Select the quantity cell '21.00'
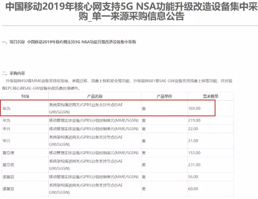Viewport: 258px width, 199px height. [193, 141]
